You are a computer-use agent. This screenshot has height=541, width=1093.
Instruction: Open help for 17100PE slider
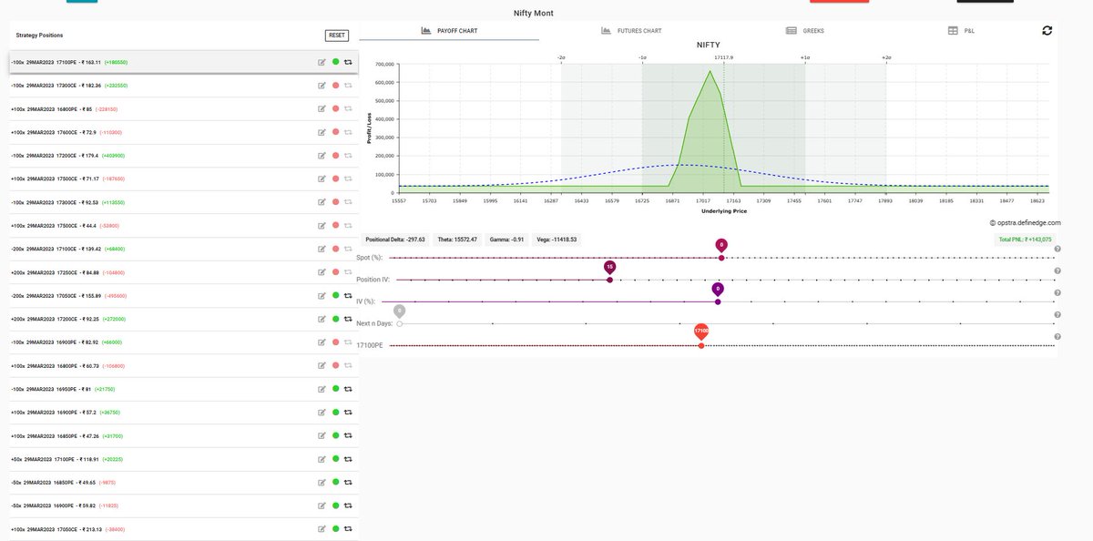point(1057,337)
